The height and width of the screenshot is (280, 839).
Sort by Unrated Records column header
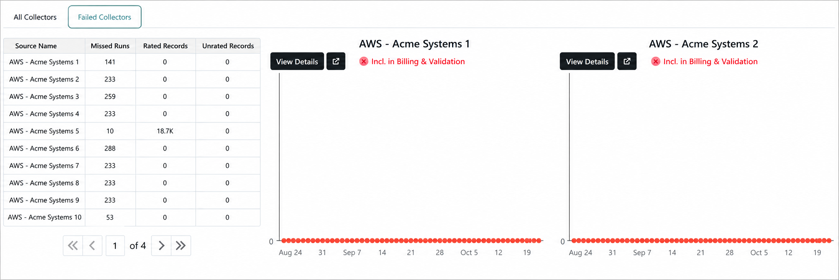(x=228, y=46)
